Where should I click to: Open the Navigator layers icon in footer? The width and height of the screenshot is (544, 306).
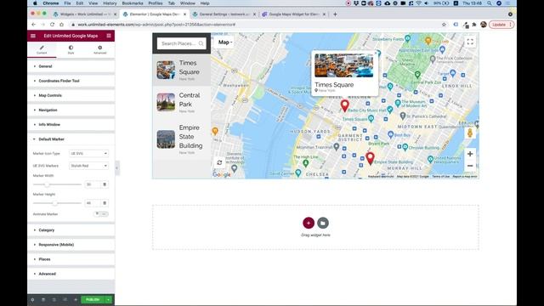(43, 300)
